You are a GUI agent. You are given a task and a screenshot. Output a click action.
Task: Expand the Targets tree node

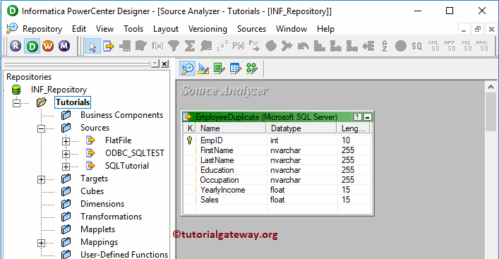(41, 179)
